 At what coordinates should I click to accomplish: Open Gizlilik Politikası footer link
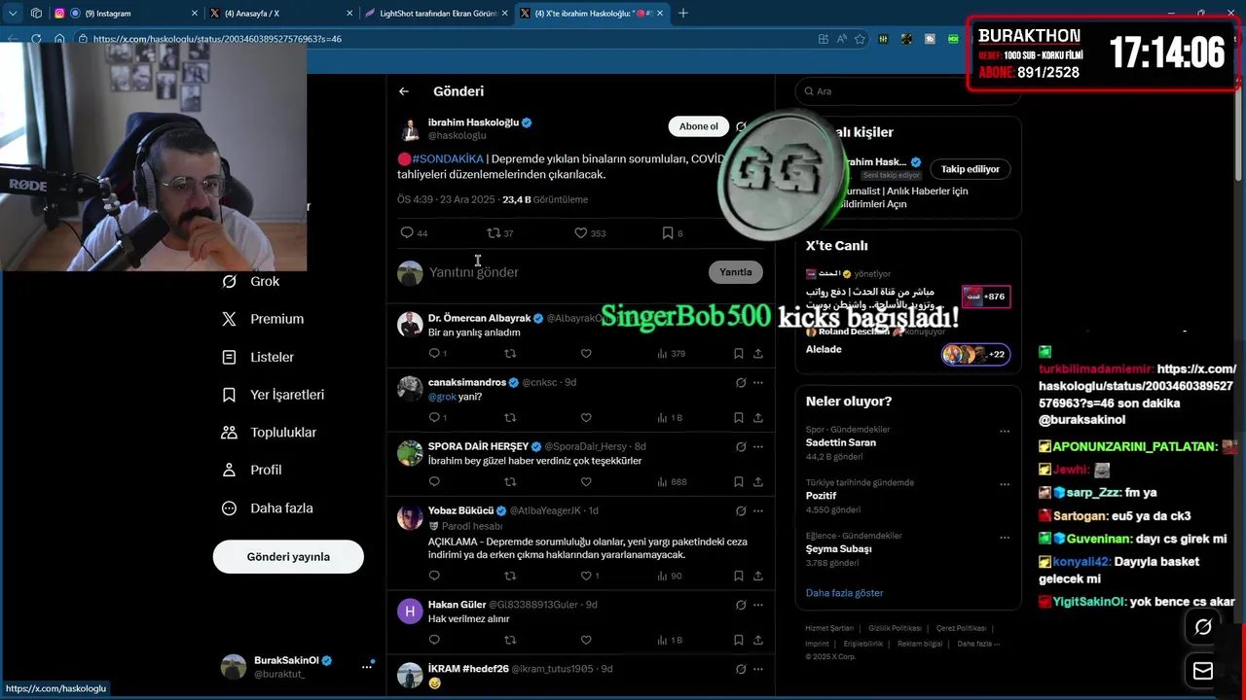(895, 628)
